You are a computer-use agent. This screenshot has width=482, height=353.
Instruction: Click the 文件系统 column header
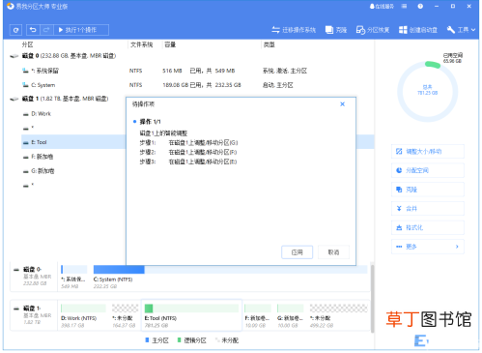141,44
